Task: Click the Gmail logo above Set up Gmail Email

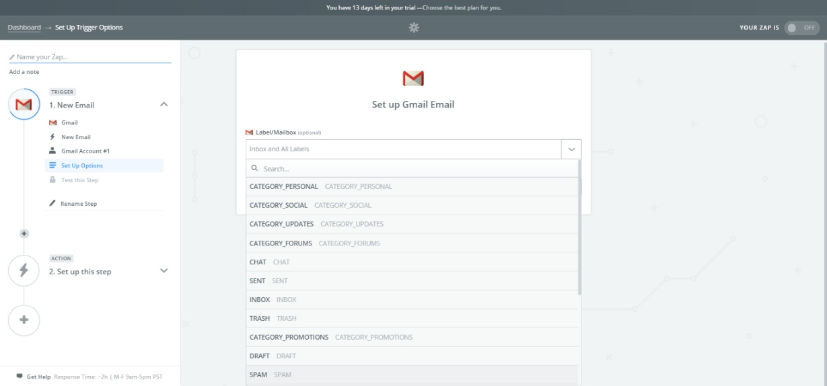Action: point(413,79)
